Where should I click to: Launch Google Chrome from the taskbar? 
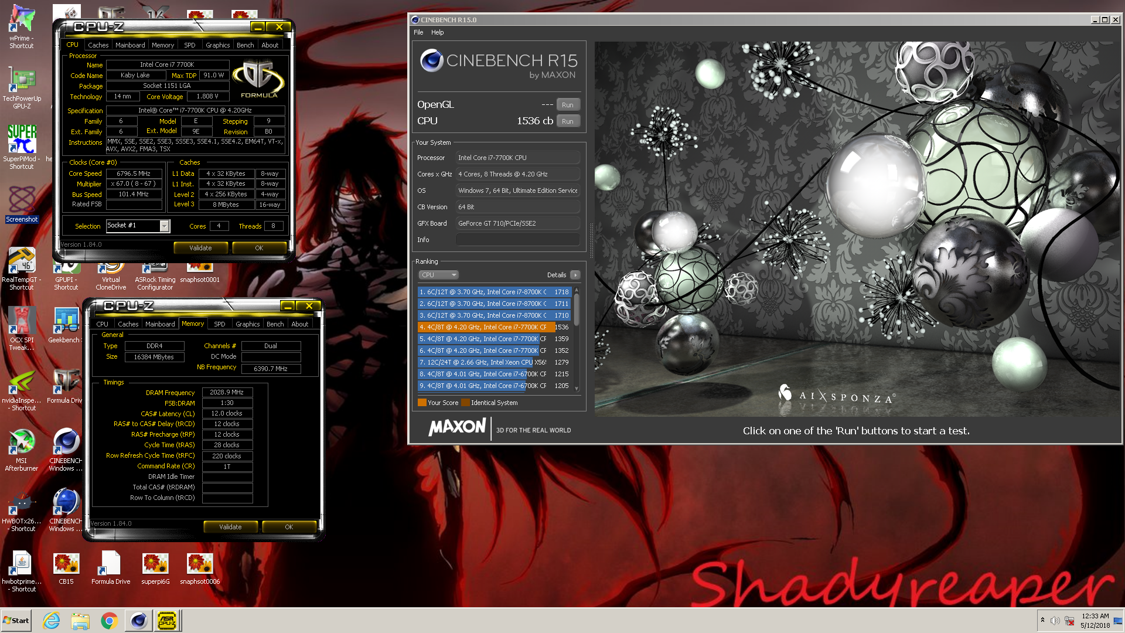click(x=109, y=621)
